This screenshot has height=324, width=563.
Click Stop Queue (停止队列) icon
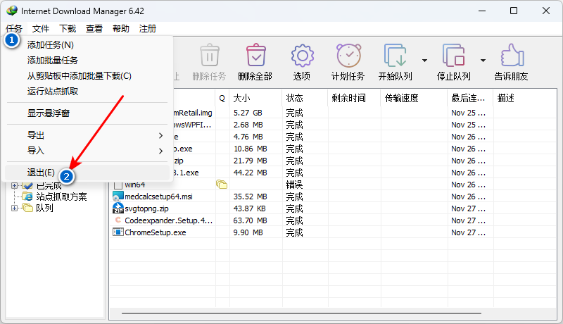click(453, 56)
